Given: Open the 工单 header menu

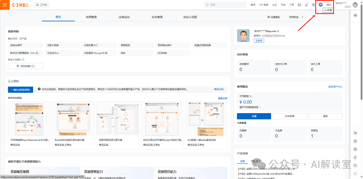Looking at the screenshot, I should (292, 5).
